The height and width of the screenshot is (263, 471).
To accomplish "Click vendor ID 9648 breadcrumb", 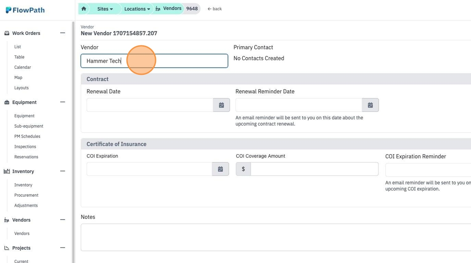I will pyautogui.click(x=192, y=8).
